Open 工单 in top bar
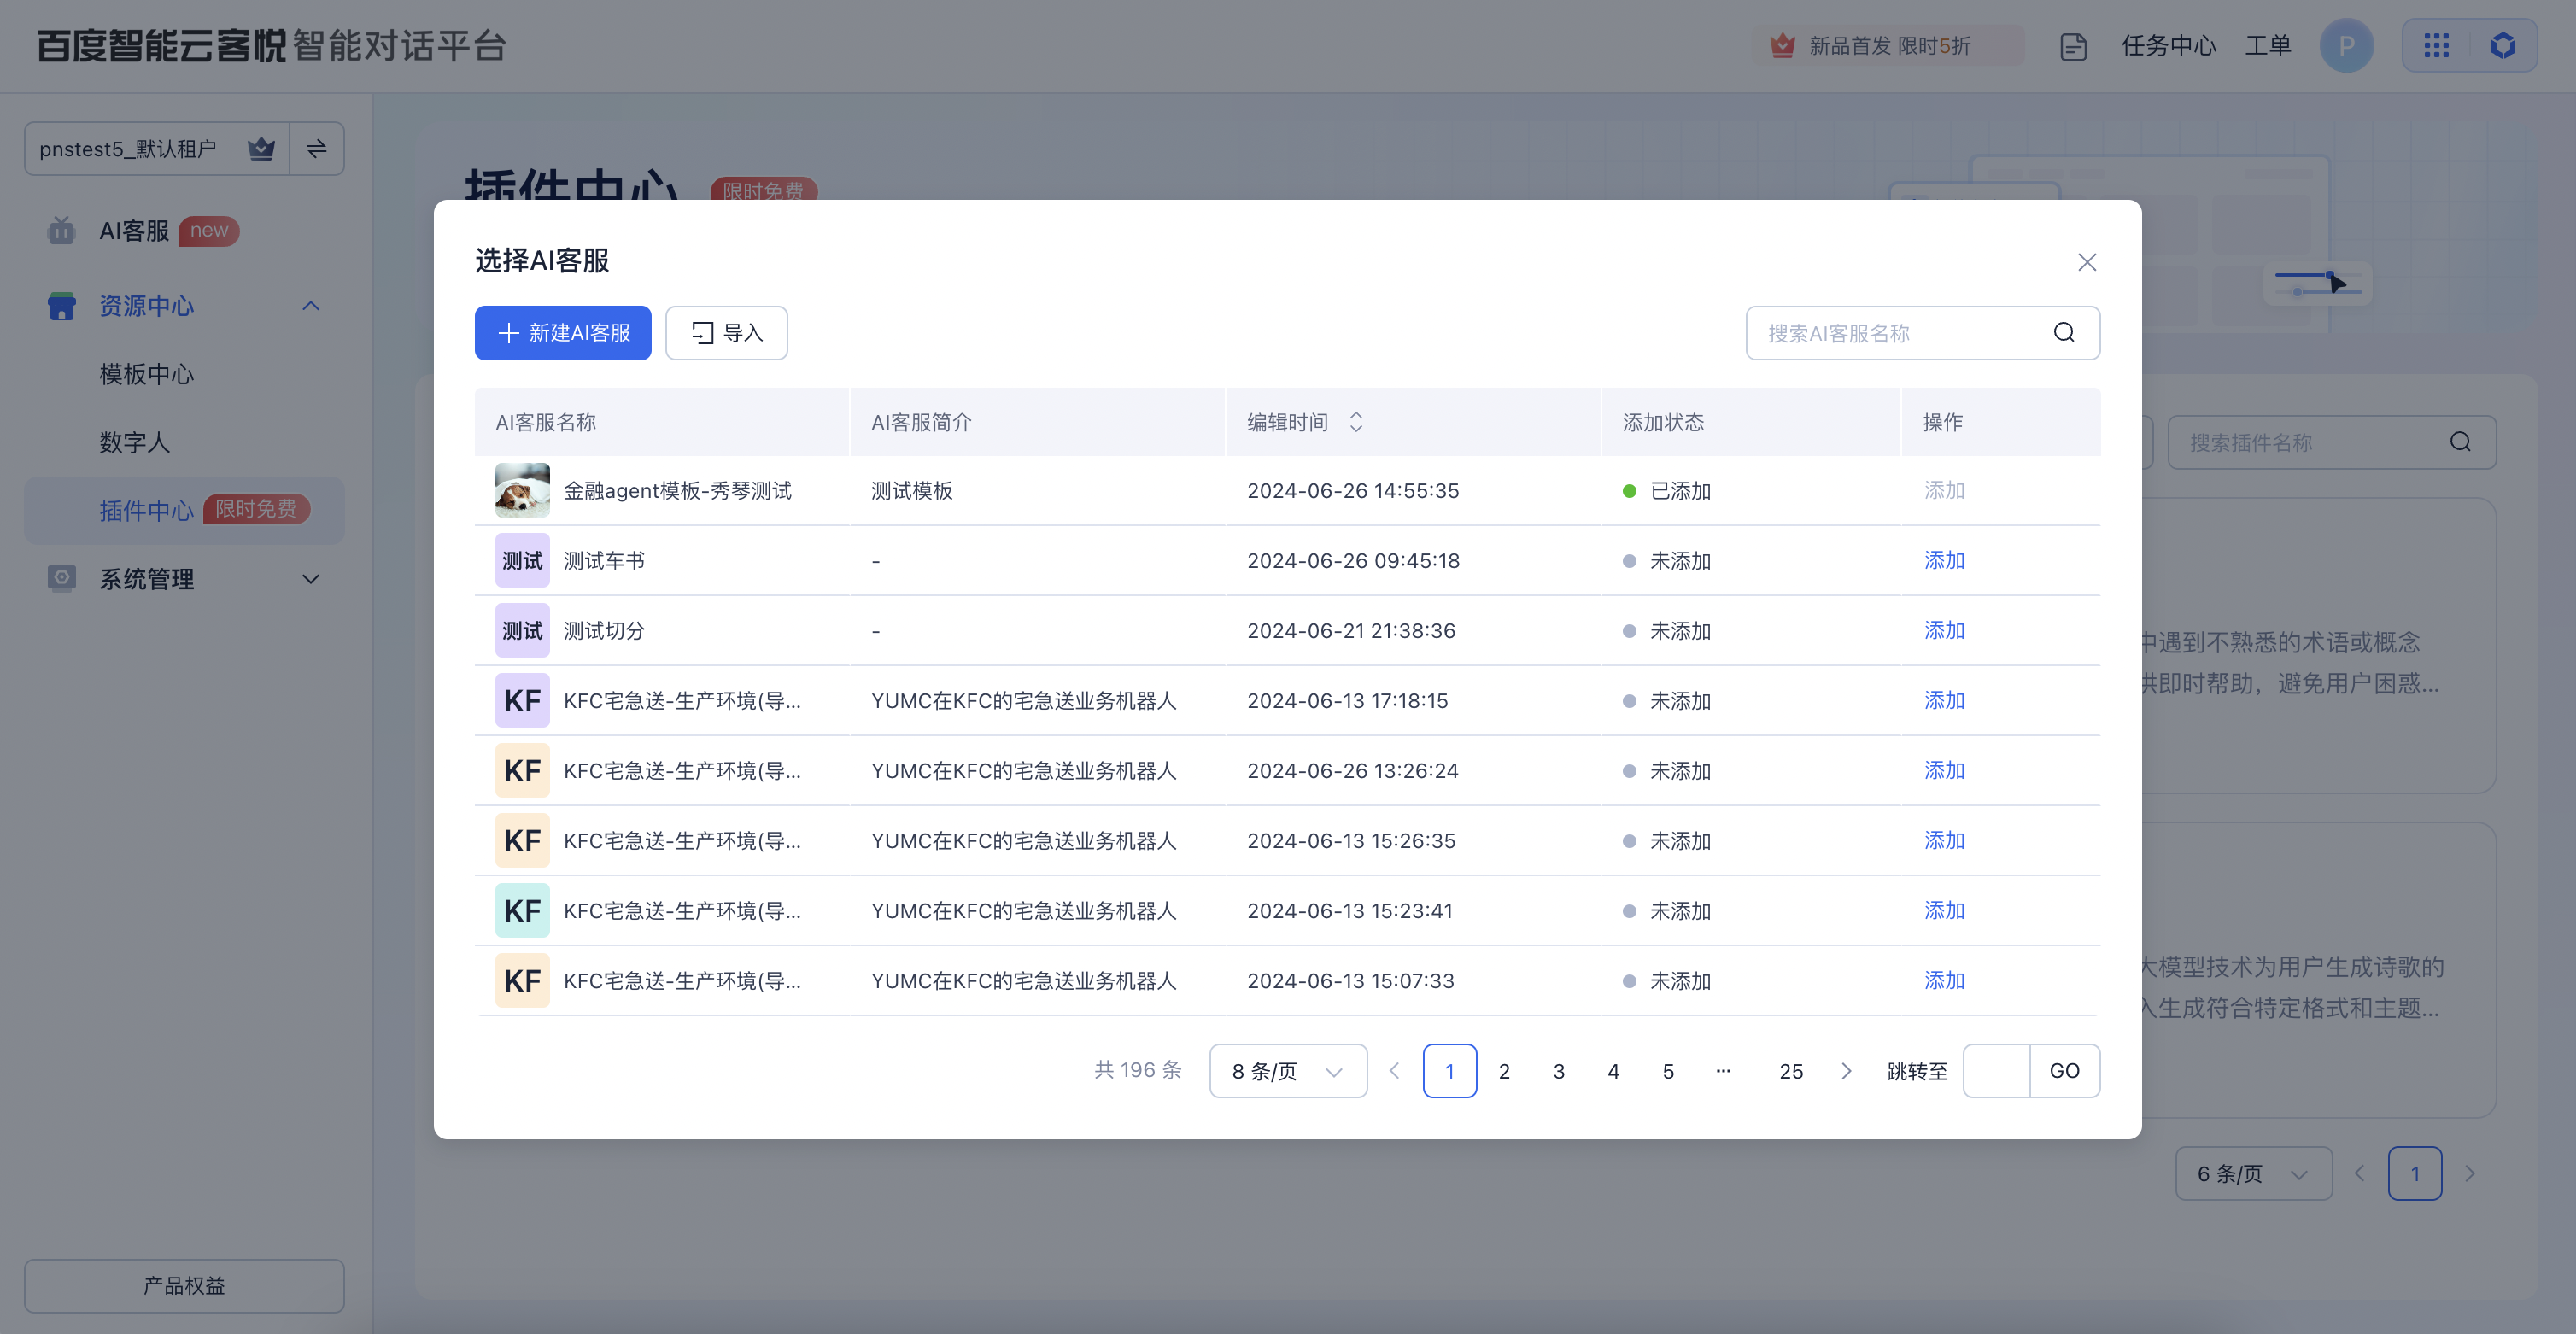The image size is (2576, 1334). pos(2267,46)
